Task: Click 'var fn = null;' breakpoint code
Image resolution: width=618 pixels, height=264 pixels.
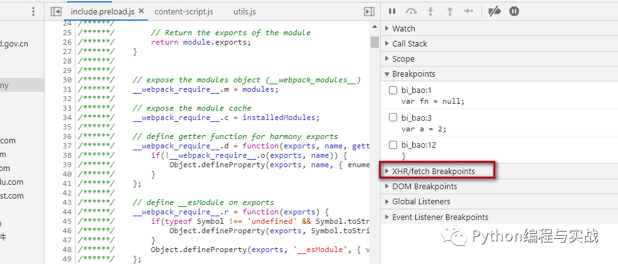Action: point(433,101)
